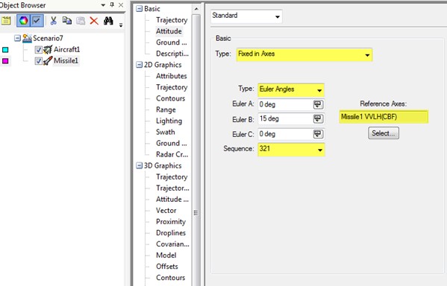Screen dimensions: 447x286
Task: Open the 3D Graphics Vector page
Action: (166, 211)
